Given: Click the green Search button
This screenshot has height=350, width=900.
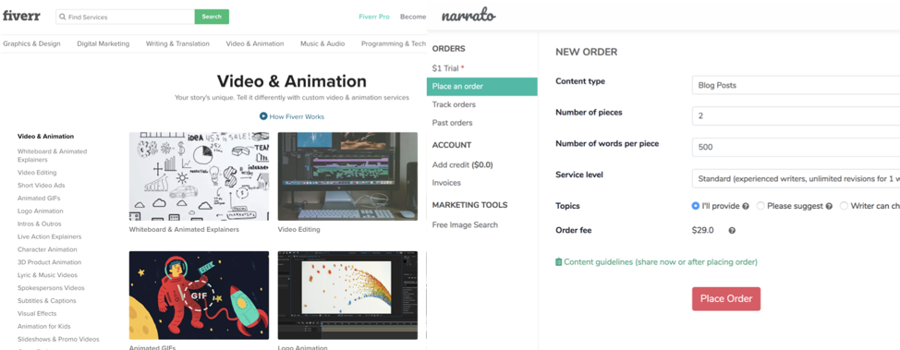Looking at the screenshot, I should (212, 17).
